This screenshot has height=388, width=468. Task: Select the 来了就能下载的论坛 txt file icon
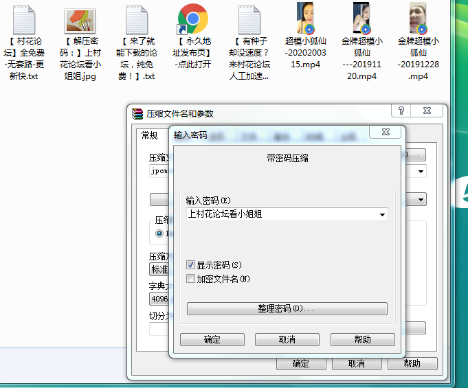click(x=137, y=20)
